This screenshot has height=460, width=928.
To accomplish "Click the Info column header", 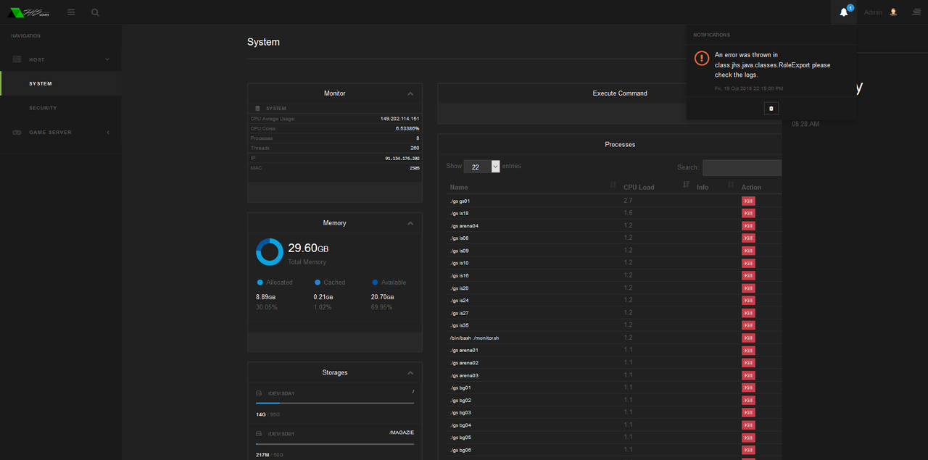I will 703,187.
